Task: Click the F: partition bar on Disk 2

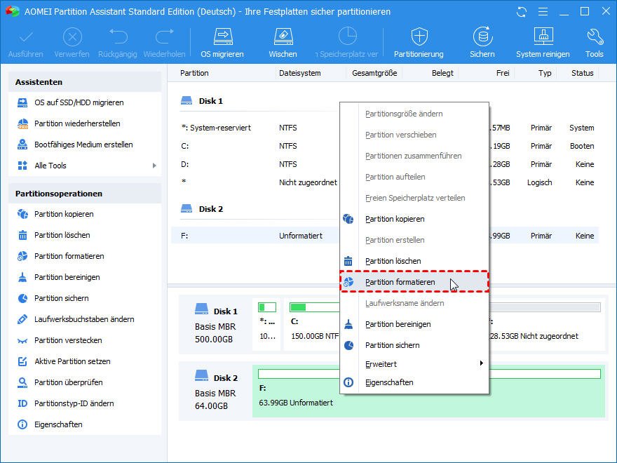Action: click(429, 374)
